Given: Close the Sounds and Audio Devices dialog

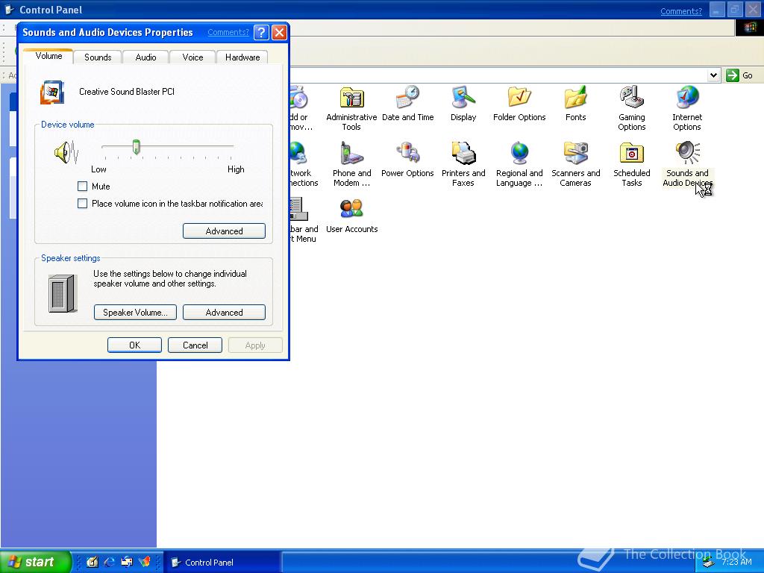Looking at the screenshot, I should click(279, 33).
